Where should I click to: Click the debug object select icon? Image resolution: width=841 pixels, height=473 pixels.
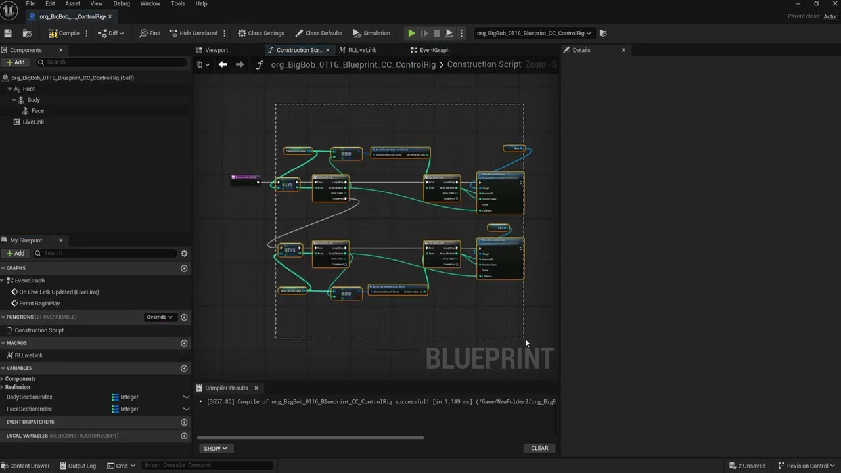pos(603,33)
